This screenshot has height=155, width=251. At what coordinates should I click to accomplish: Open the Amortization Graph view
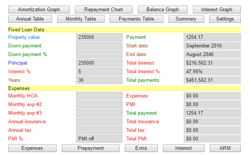39,10
